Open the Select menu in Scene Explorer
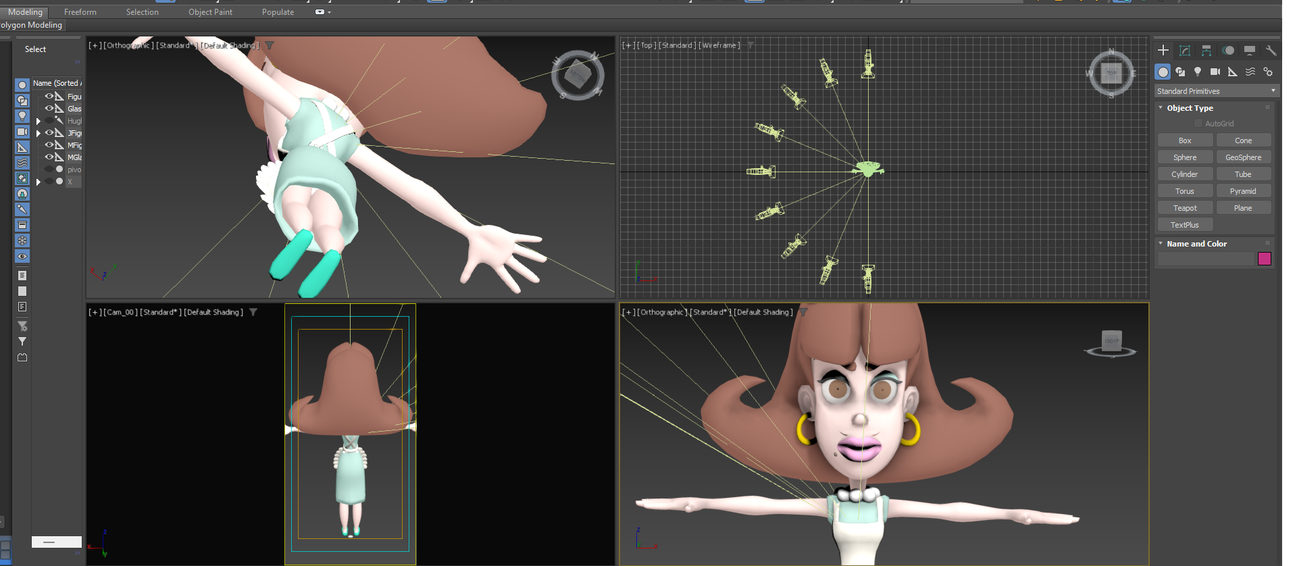Viewport: 1297px width, 566px height. point(35,49)
